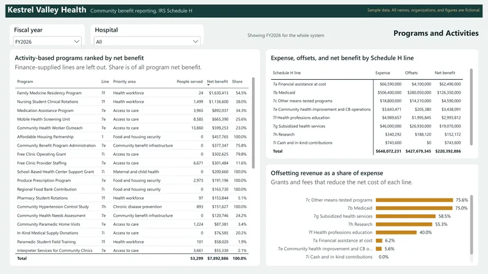Click the Offsets column header

tap(411, 72)
